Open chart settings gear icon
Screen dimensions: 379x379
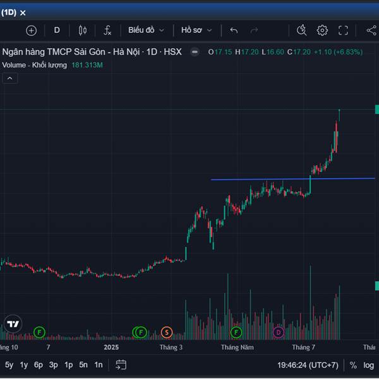[322, 30]
